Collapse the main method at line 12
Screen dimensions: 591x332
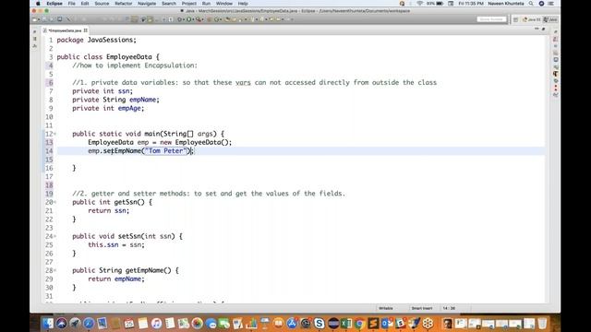point(55,134)
